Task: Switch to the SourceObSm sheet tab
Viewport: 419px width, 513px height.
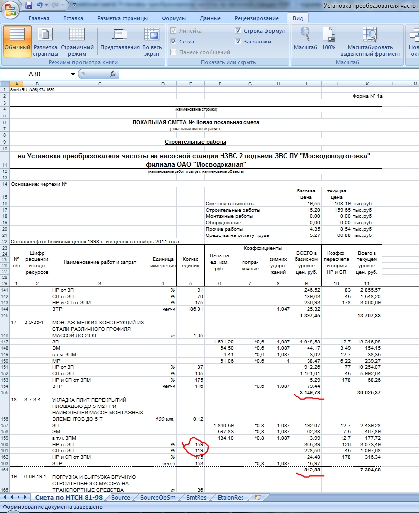Action: point(158,498)
